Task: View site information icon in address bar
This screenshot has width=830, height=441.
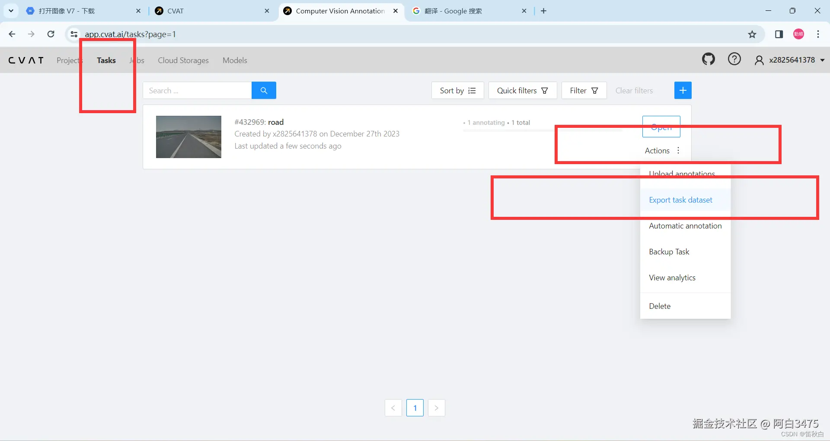Action: [74, 34]
